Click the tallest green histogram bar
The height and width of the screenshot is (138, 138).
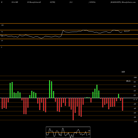pyautogui.click(x=50, y=89)
